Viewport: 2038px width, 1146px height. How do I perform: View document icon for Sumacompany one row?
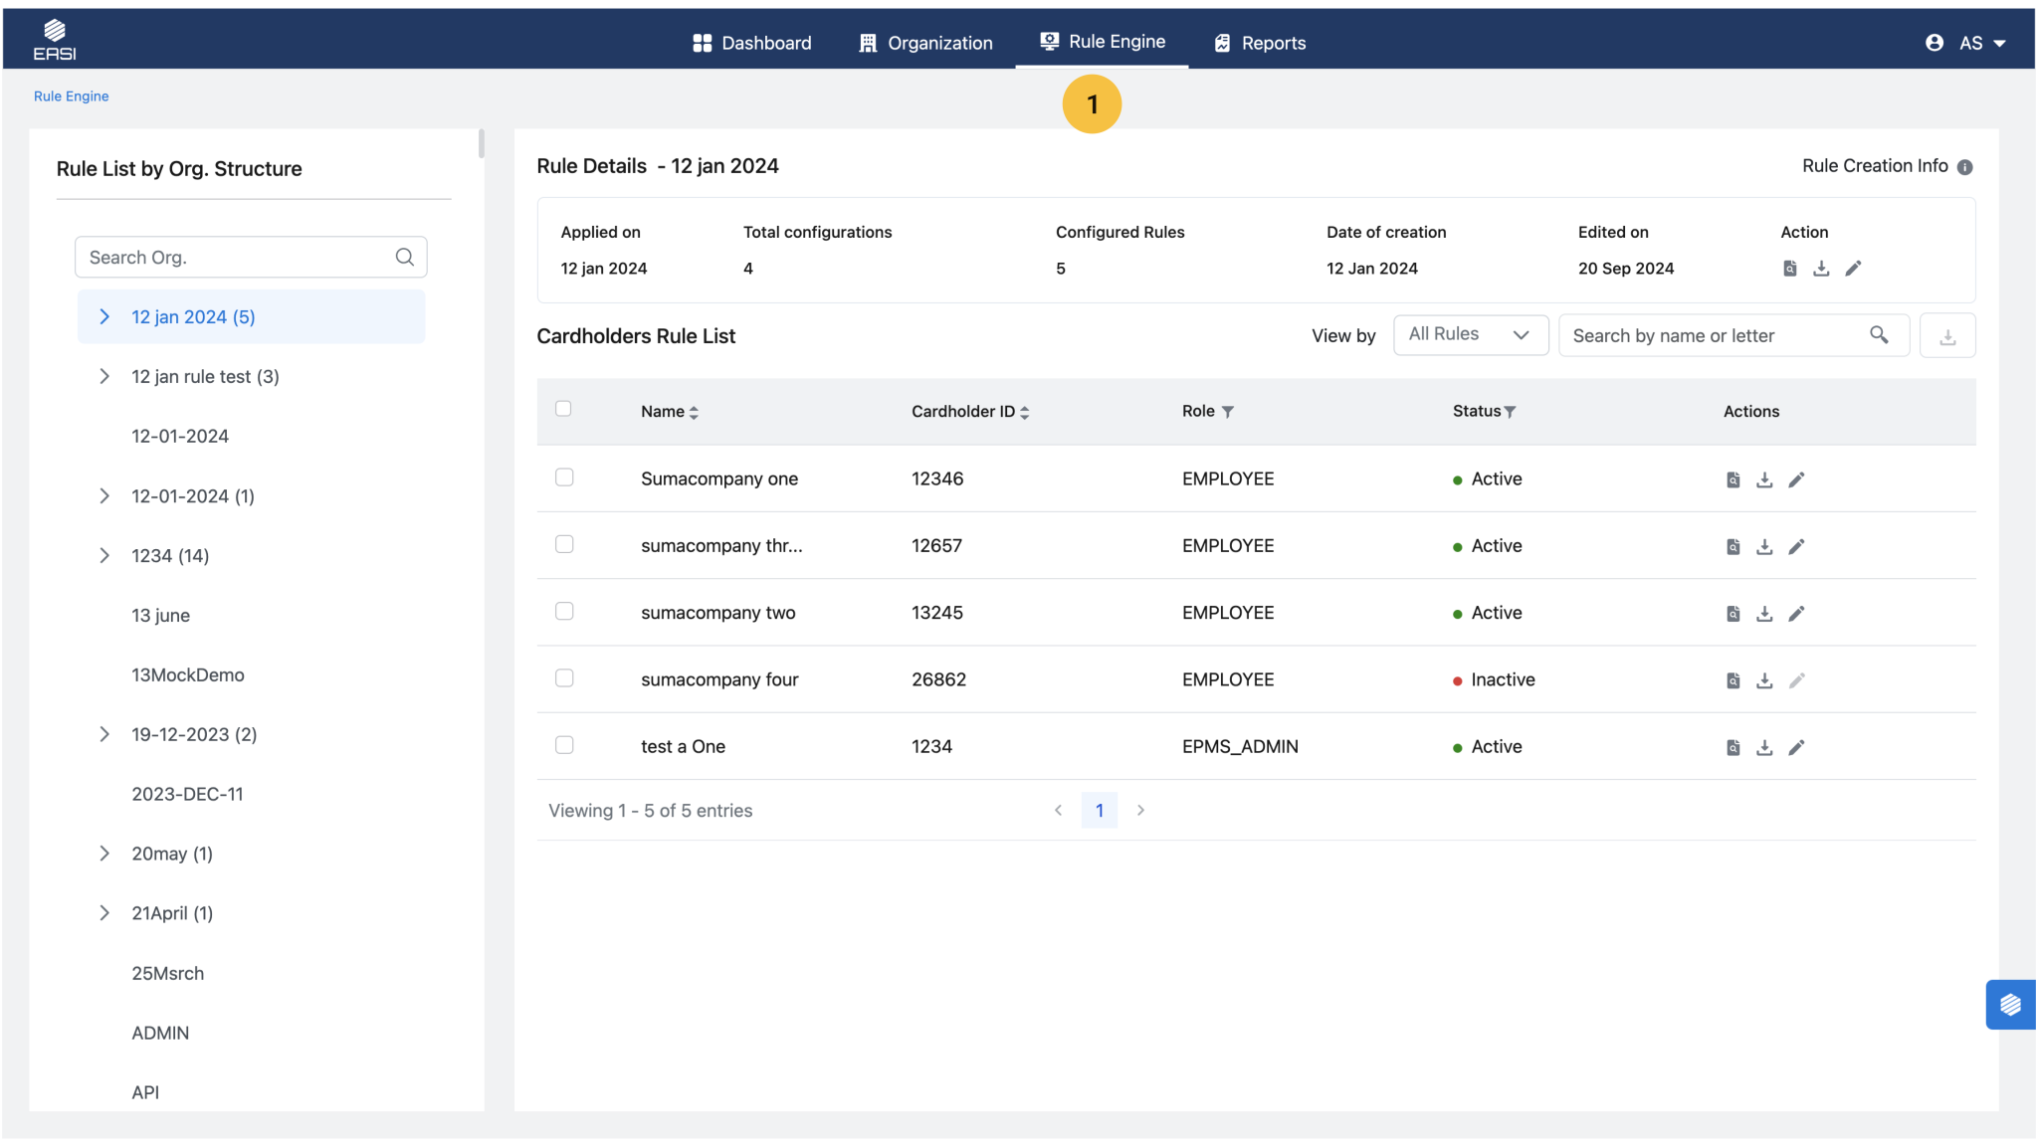(1732, 480)
